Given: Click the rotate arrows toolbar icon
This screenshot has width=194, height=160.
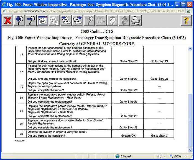Looking at the screenshot, I should (x=124, y=20).
